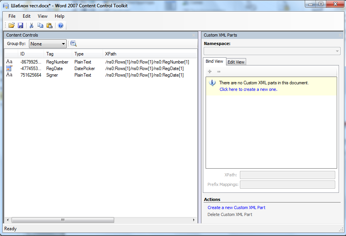Click the preview document magnifier icon

73,44
